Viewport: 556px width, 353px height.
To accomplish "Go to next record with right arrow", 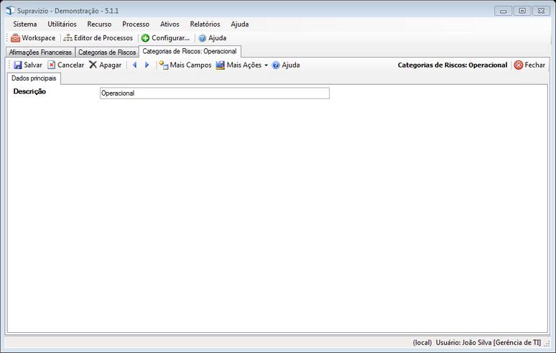I will [x=147, y=65].
